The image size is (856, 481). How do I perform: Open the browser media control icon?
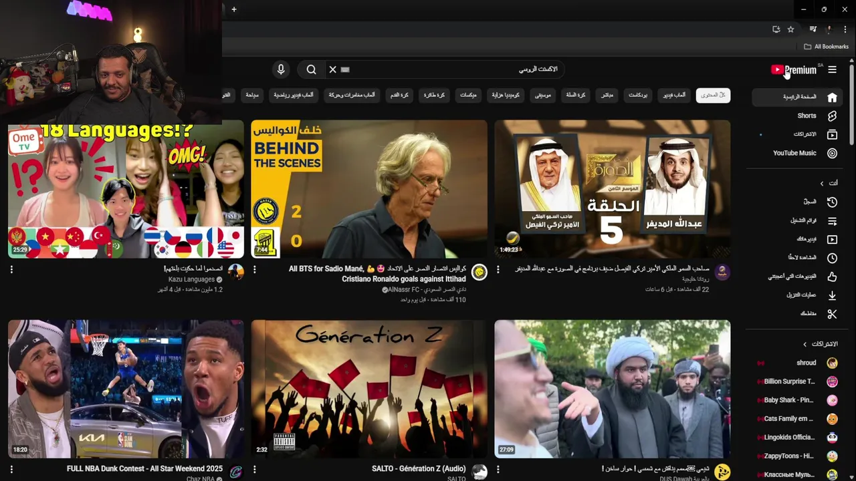813,29
